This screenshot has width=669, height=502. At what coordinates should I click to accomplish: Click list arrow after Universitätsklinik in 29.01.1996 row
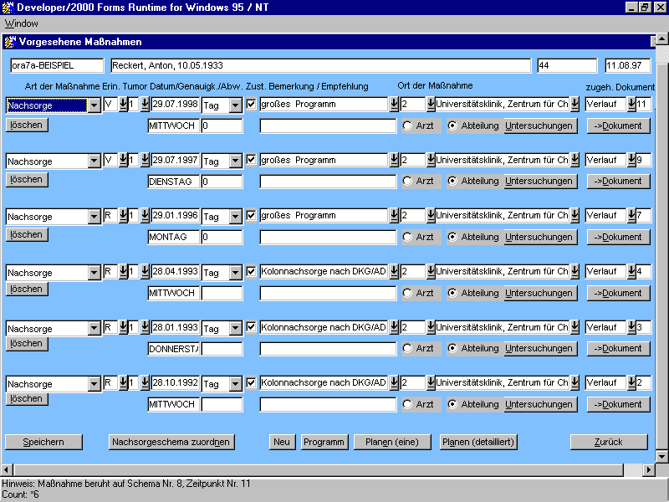click(575, 216)
